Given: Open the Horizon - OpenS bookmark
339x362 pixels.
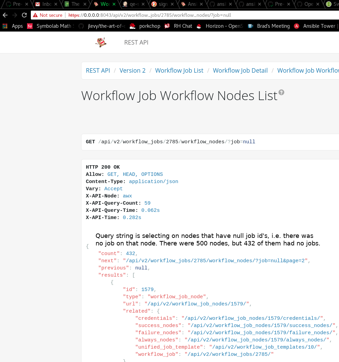Looking at the screenshot, I should coord(220,26).
